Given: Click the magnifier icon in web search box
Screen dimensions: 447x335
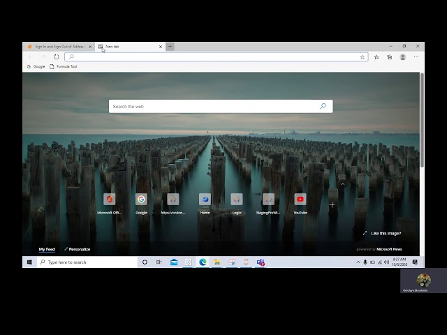Looking at the screenshot, I should tap(323, 106).
